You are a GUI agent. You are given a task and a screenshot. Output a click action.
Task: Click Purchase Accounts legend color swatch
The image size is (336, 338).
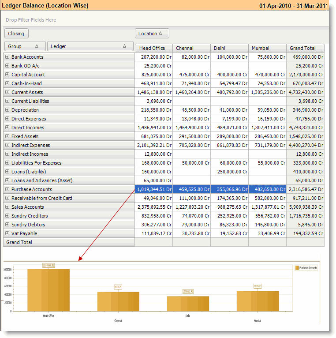tap(297, 268)
